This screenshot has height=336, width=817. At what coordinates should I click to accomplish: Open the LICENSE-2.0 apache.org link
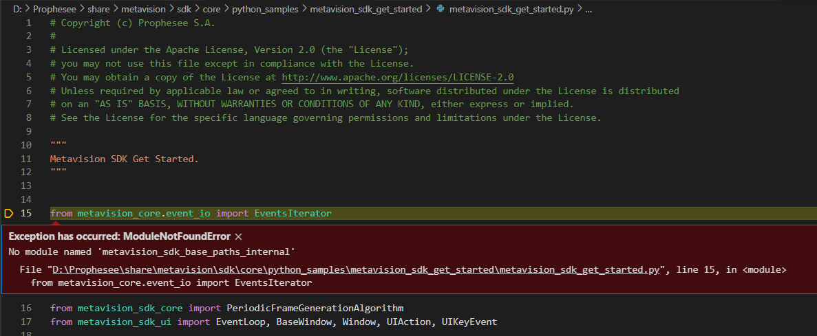pos(398,78)
